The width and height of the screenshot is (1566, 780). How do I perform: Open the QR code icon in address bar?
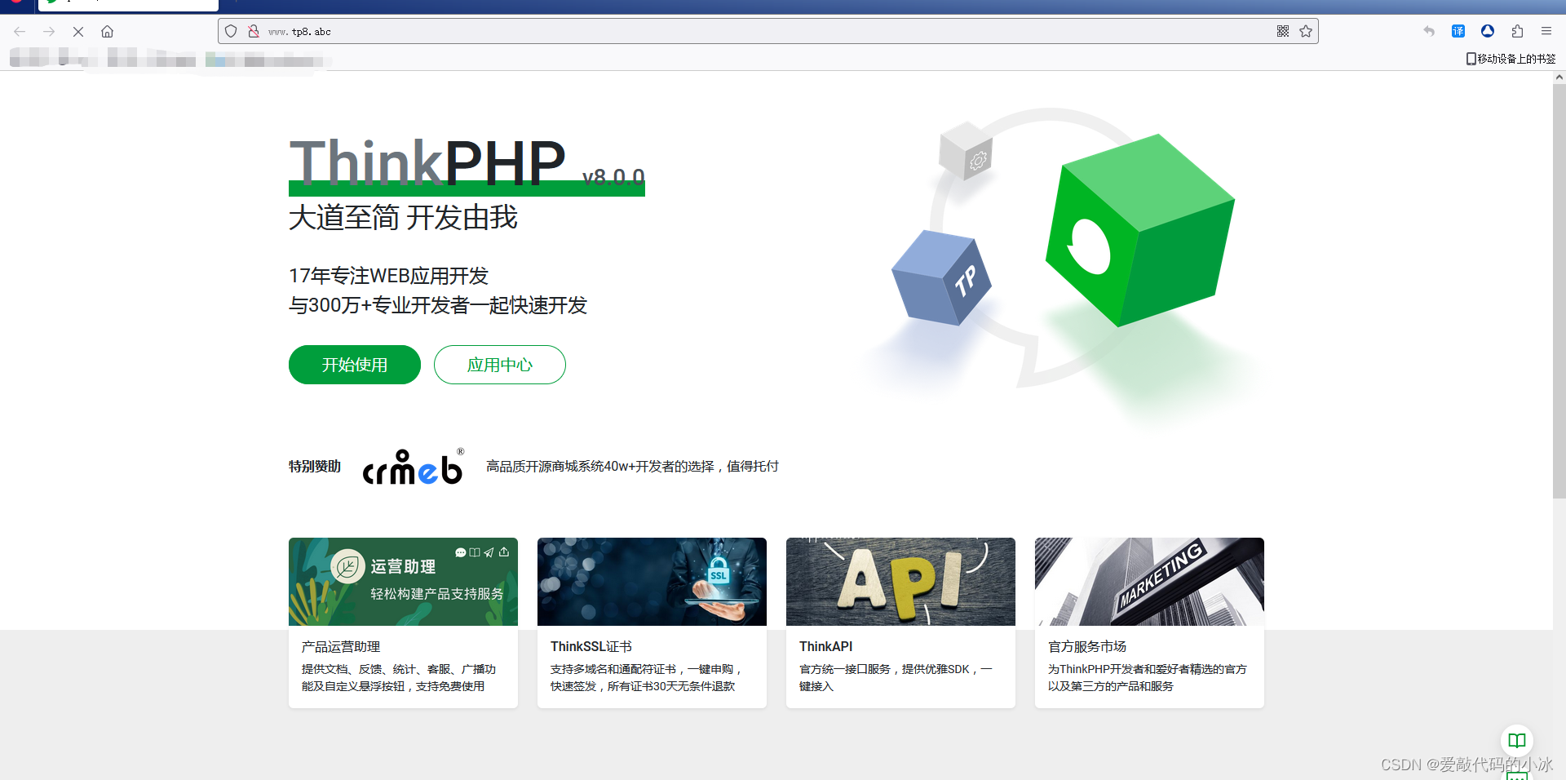click(x=1283, y=31)
